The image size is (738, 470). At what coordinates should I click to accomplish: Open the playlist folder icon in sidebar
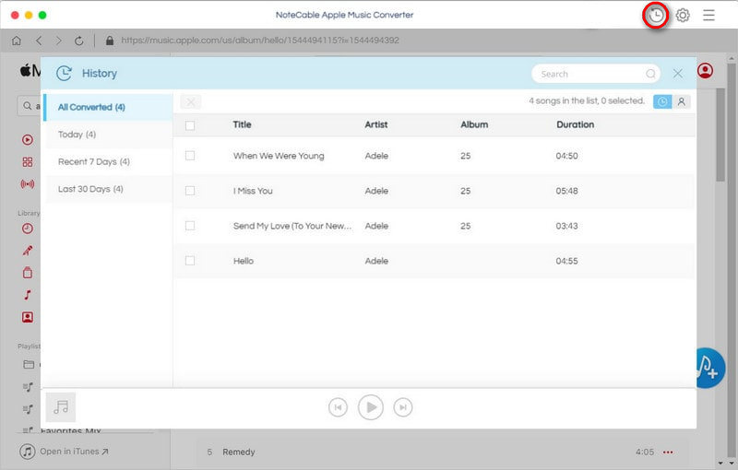click(29, 364)
